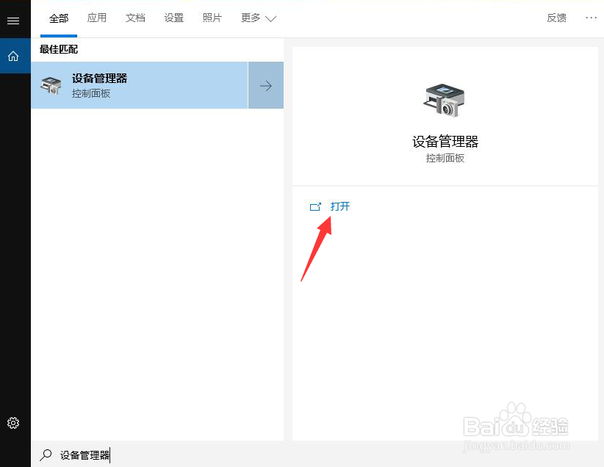Click the Home icon in the left sidebar
The width and height of the screenshot is (604, 467).
pyautogui.click(x=14, y=55)
